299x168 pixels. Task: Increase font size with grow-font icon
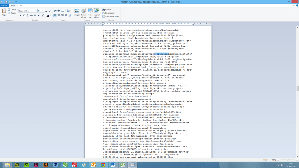[x=46, y=11]
